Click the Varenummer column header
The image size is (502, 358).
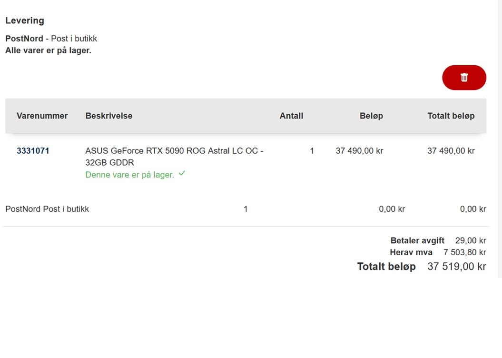(42, 116)
